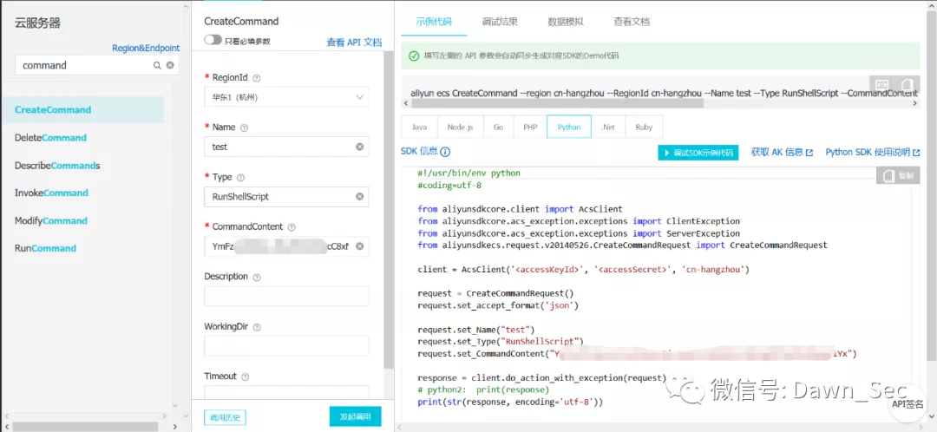937x432 pixels.
Task: Click help icon beside CommandContent label
Action: click(292, 227)
